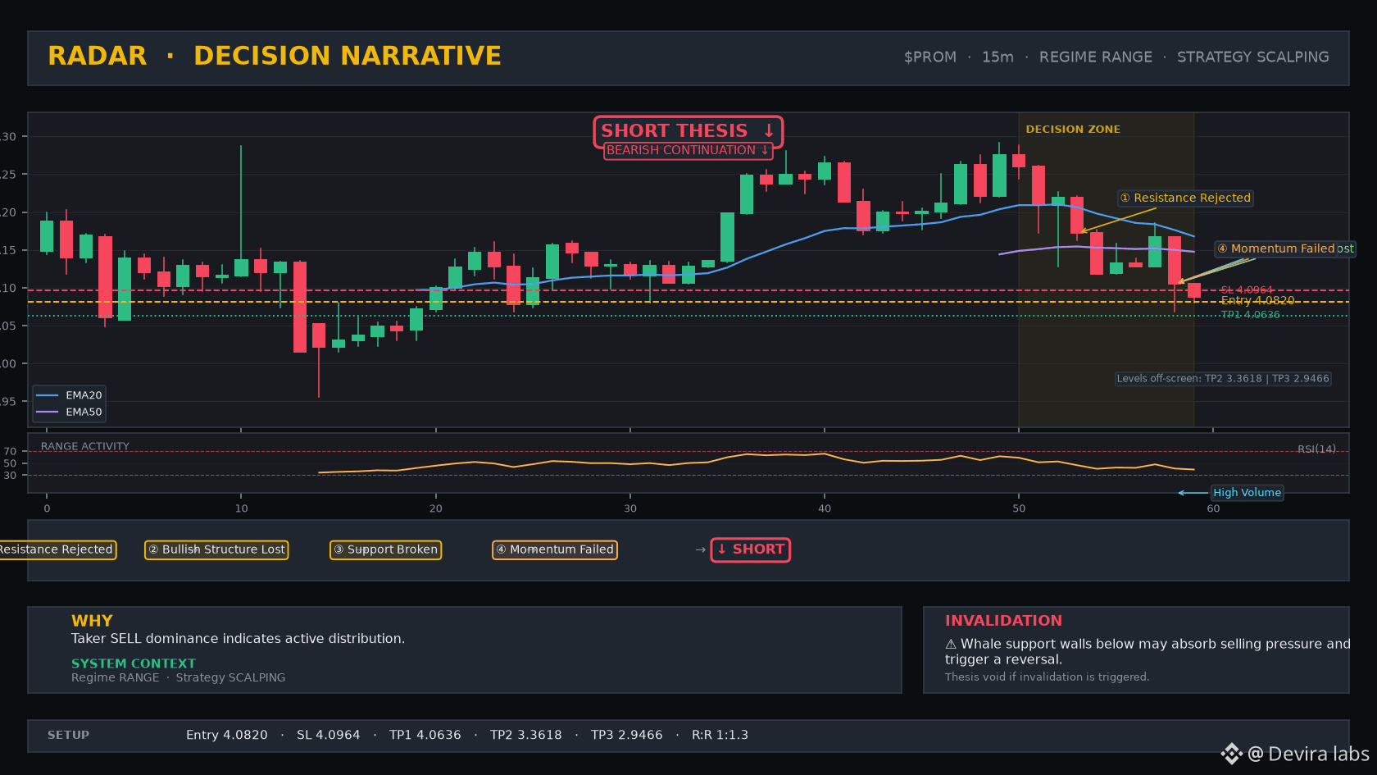Click Entry 4.0820 in the setup bar
1377x775 pixels.
coord(227,735)
